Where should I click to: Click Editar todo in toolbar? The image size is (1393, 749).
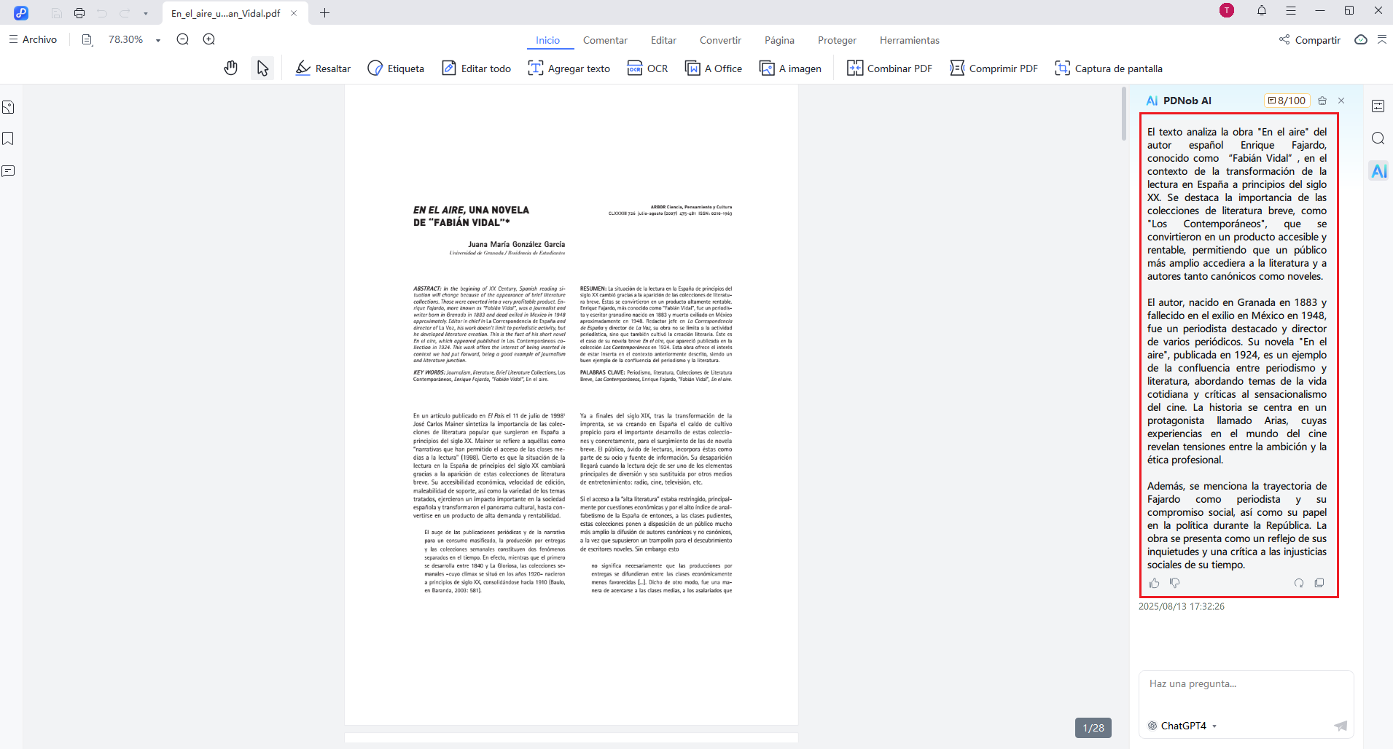point(477,68)
